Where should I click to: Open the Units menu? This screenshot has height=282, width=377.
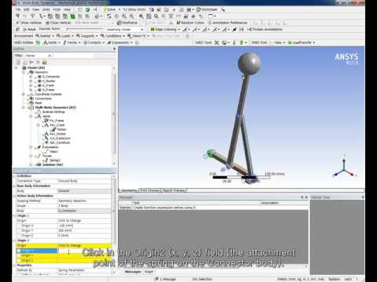pyautogui.click(x=46, y=9)
